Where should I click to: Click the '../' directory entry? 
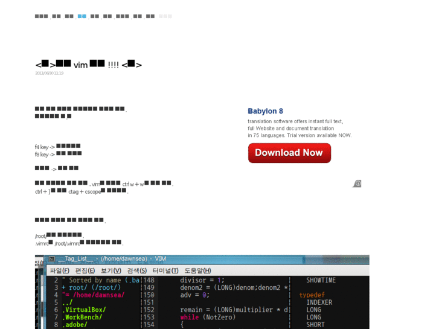coord(67,302)
